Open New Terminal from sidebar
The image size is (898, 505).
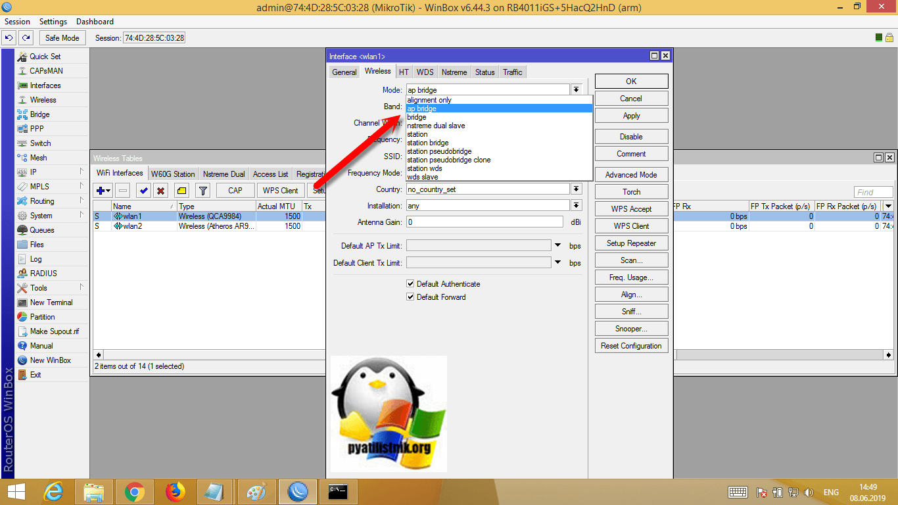click(51, 302)
